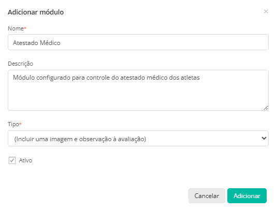
Task: Click the Nome input field
Action: click(x=138, y=42)
